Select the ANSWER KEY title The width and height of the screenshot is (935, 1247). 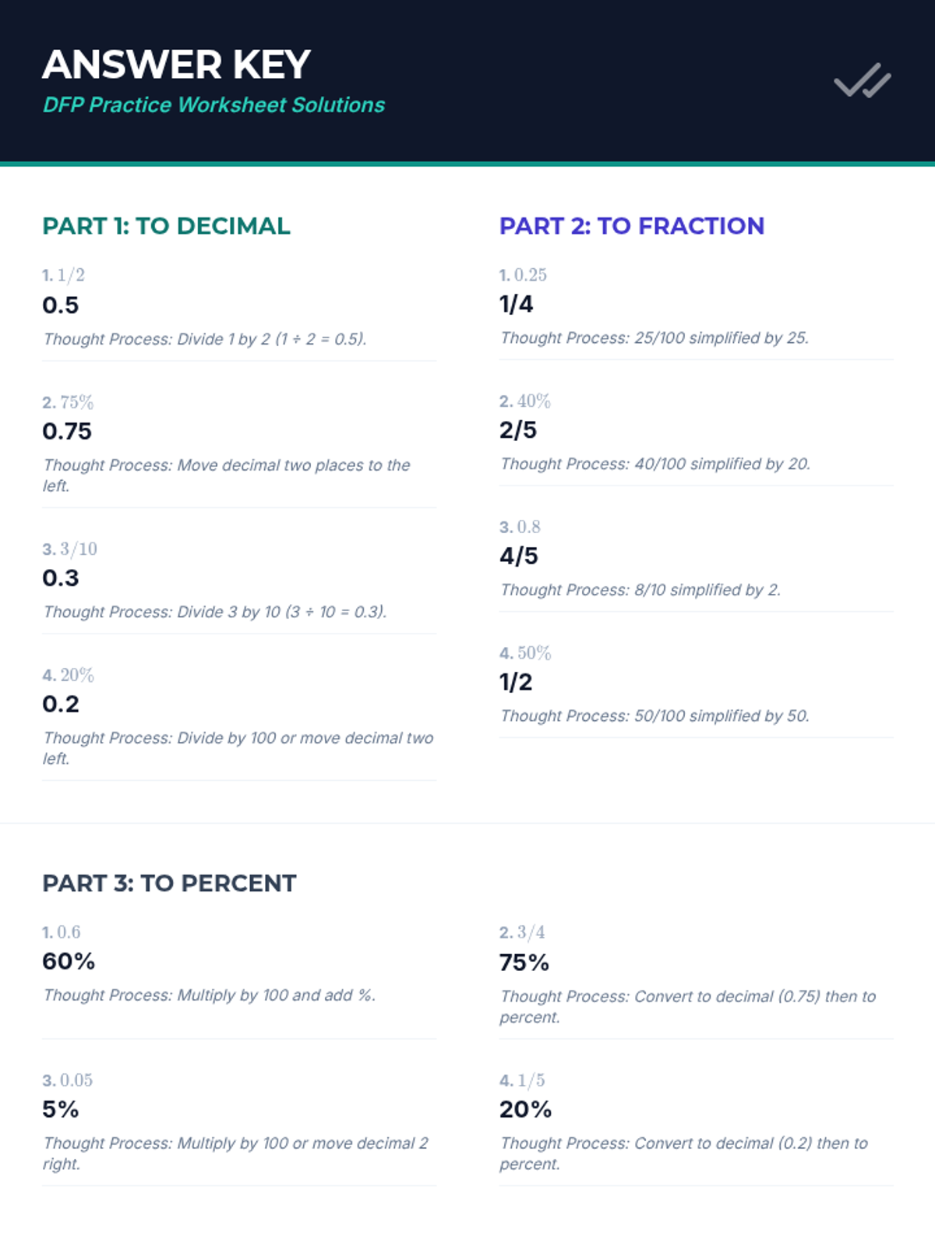click(177, 65)
